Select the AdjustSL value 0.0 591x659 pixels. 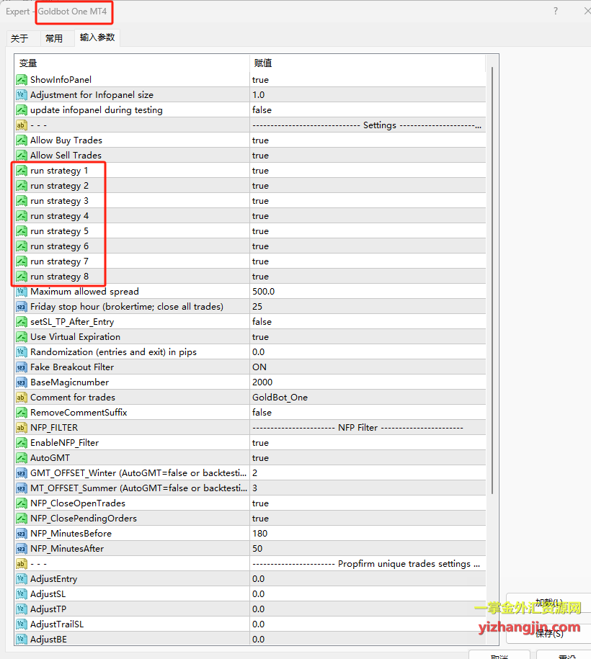pyautogui.click(x=258, y=594)
